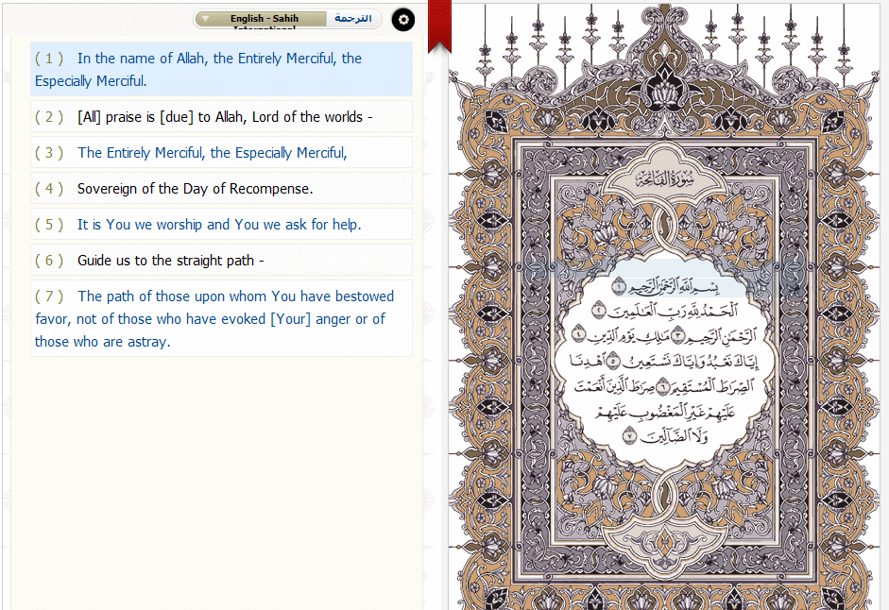Viewport: 889px width, 610px height.
Task: Select verse 4 'Sovereign of the Day of Recompense'
Action: [221, 189]
